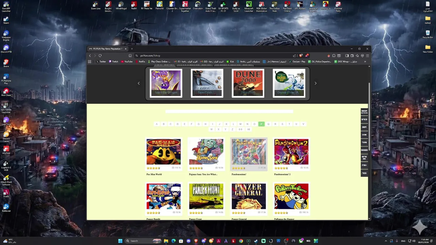
Task: Open PS Remote Play desktop shortcut
Action: pos(6,79)
